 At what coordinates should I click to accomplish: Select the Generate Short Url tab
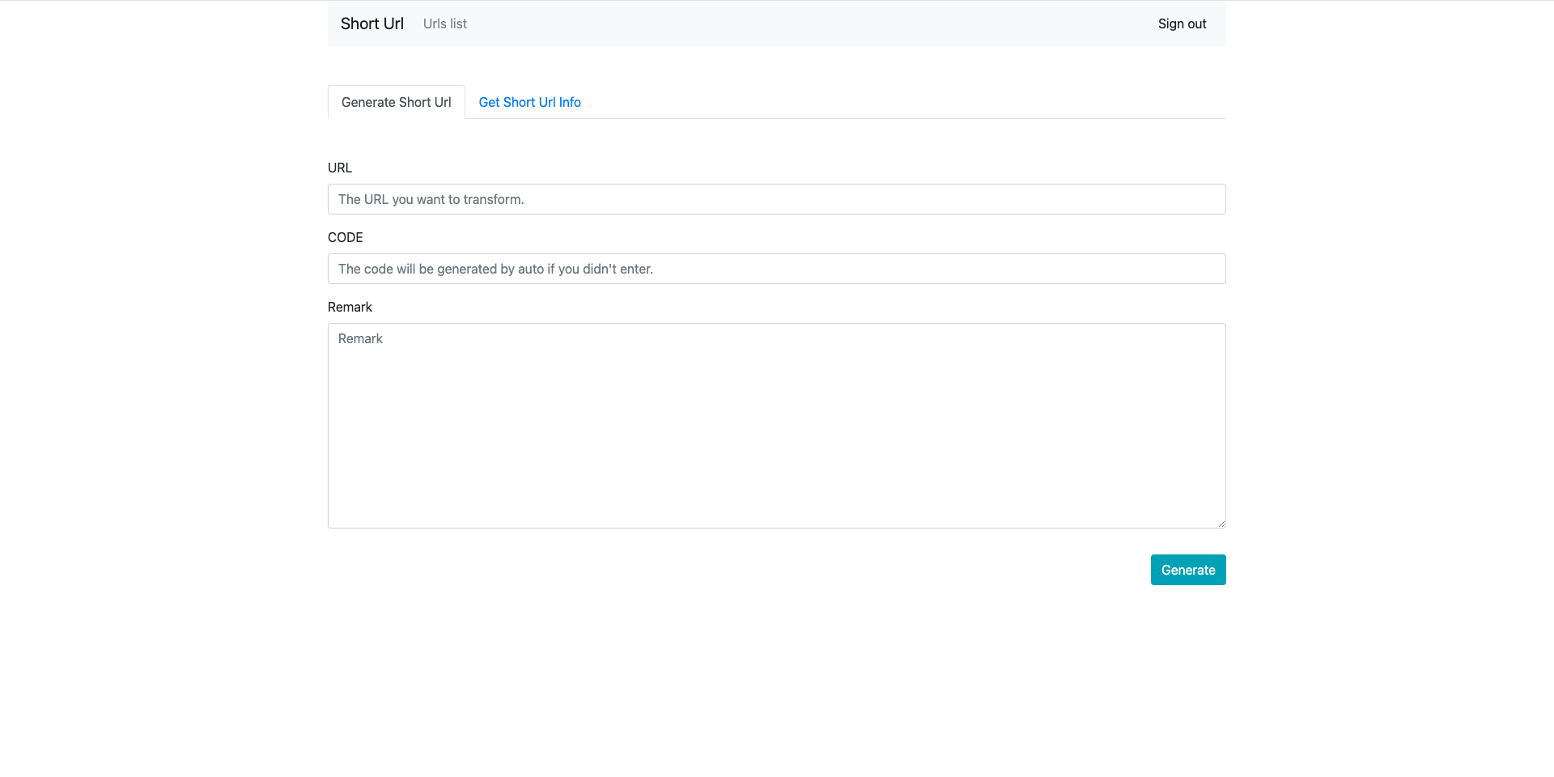click(x=397, y=102)
